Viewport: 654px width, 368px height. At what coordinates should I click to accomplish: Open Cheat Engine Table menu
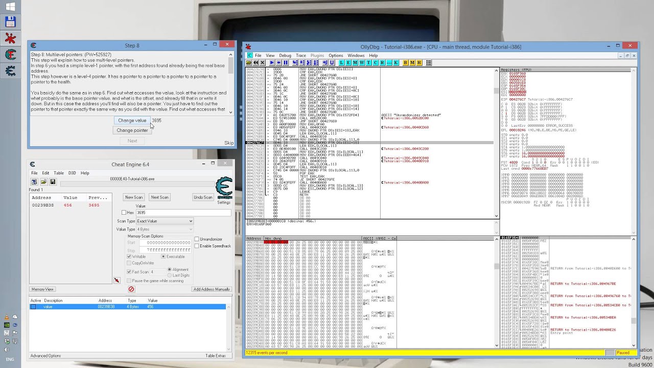59,173
